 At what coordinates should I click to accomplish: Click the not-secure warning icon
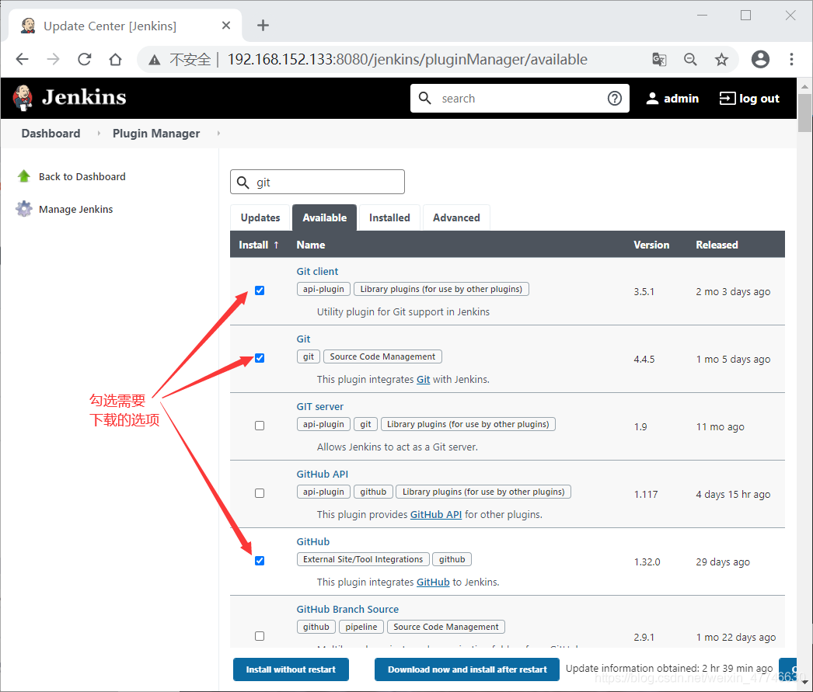point(155,60)
